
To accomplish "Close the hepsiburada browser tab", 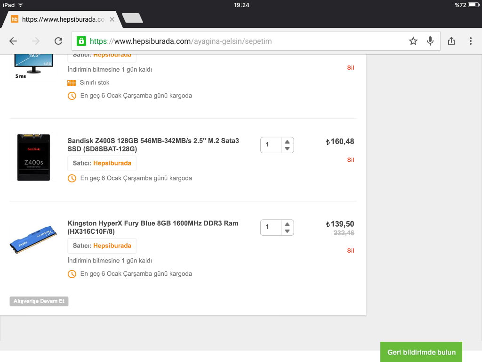I will click(112, 19).
